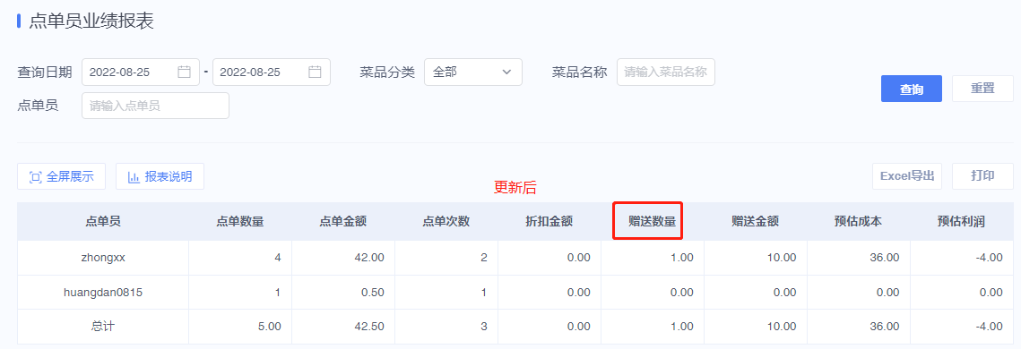Viewport: 1021px width, 349px height.
Task: Click the fullscreen icon beside 全屏展示
Action: click(x=35, y=177)
